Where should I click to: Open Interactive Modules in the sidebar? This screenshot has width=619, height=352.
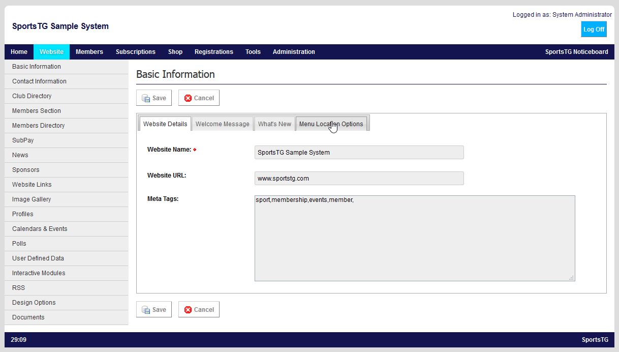coord(66,273)
